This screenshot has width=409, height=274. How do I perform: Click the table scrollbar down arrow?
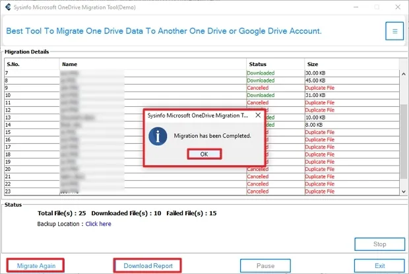click(404, 191)
